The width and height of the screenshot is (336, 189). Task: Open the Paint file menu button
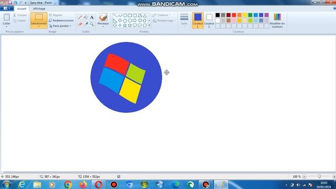point(7,8)
